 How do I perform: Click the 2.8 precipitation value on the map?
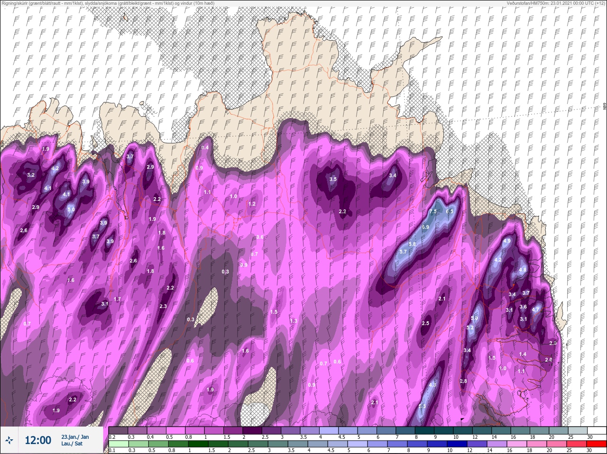(463, 381)
